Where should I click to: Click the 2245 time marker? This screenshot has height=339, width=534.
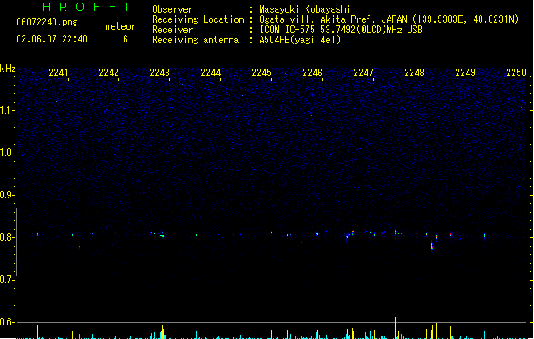pyautogui.click(x=261, y=73)
